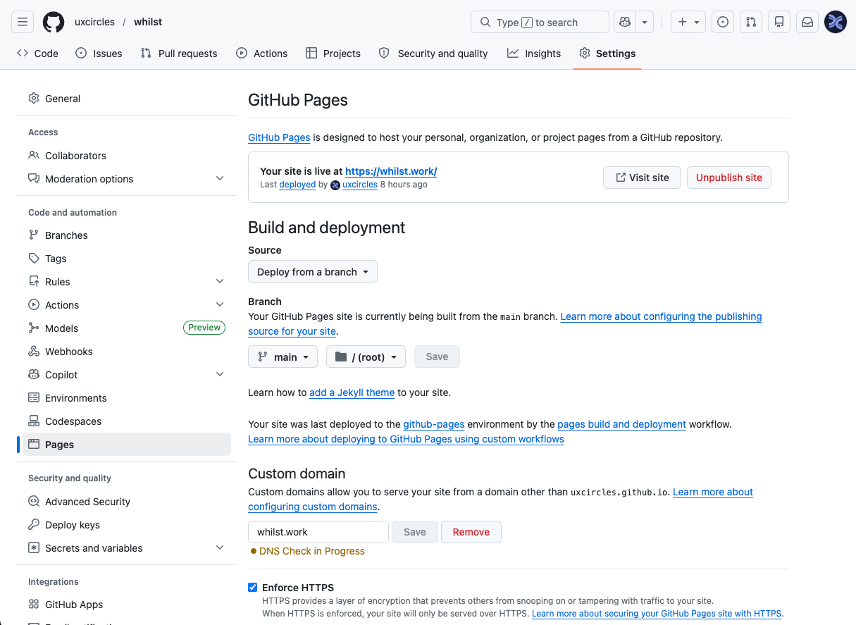Open uxcircles profile link under site status
The height and width of the screenshot is (625, 856).
360,185
